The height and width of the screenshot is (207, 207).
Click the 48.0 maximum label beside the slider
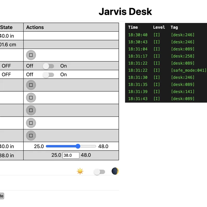point(103,146)
